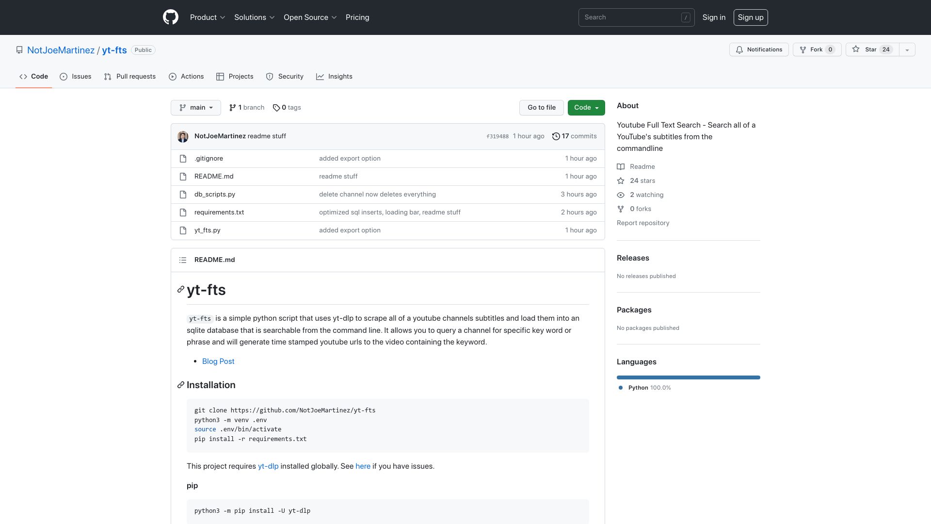
Task: Click the Python language bar
Action: tap(689, 377)
